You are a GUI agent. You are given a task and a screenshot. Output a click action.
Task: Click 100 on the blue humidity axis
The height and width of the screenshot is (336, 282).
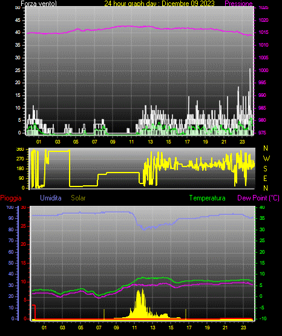point(10,207)
